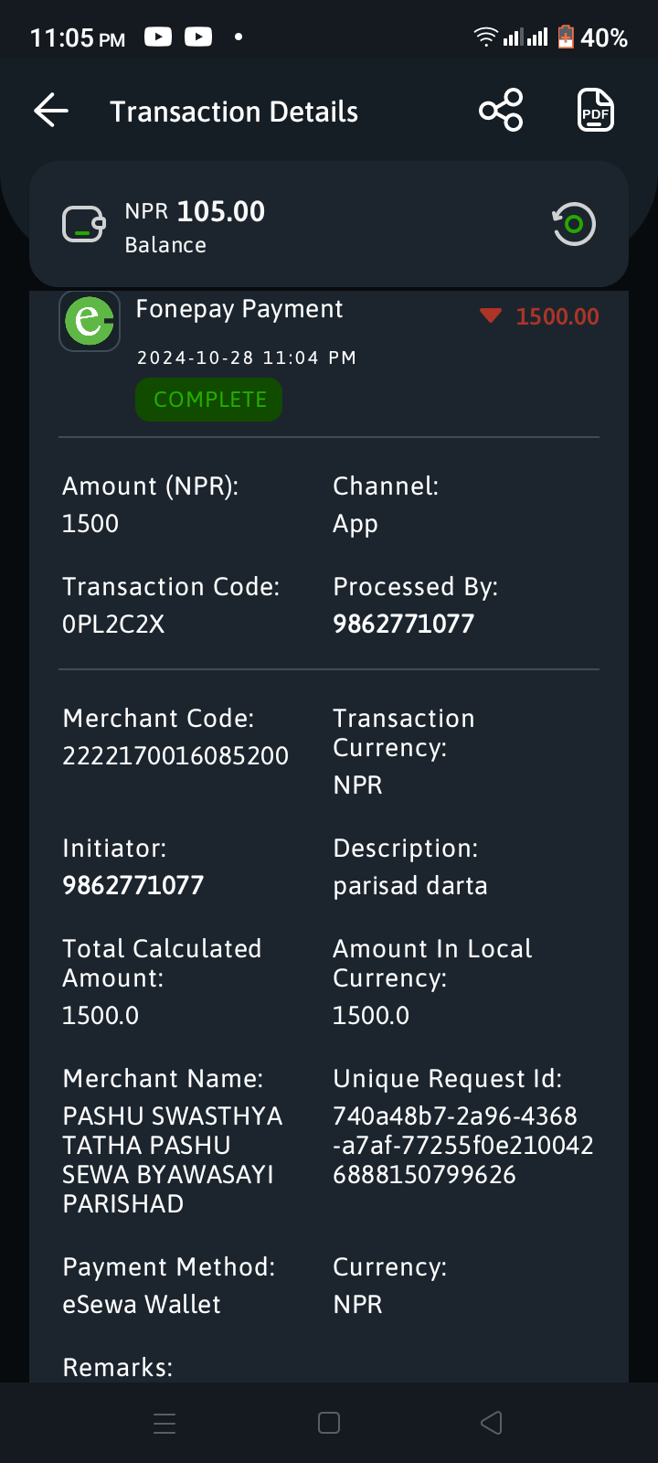Screen dimensions: 658x1463
Task: Tap the Android home button
Action: pyautogui.click(x=329, y=1423)
